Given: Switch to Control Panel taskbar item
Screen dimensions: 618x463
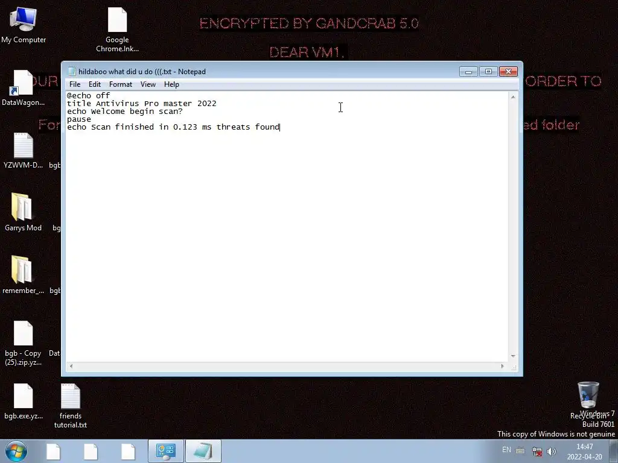Looking at the screenshot, I should point(165,451).
